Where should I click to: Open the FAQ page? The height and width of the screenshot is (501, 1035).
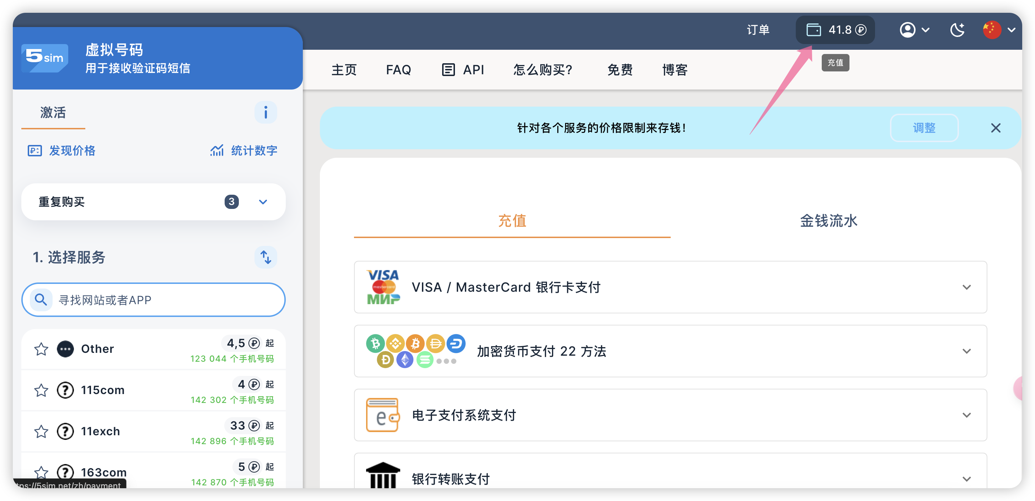point(398,70)
